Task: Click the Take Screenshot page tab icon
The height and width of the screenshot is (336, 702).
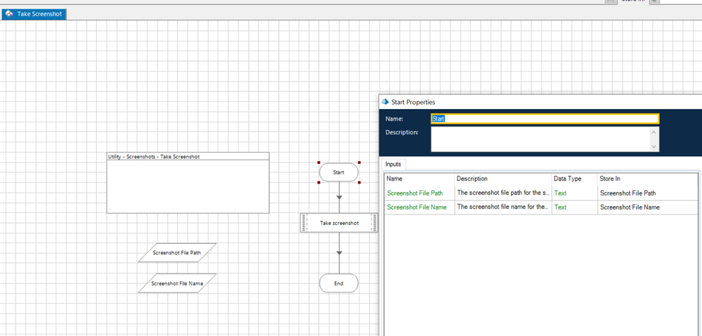Action: pos(9,14)
